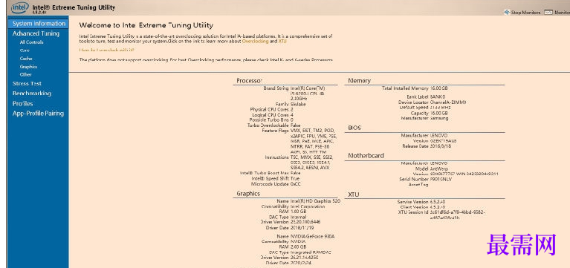
Task: Open Graphics tuning settings in sidebar
Action: click(x=28, y=67)
